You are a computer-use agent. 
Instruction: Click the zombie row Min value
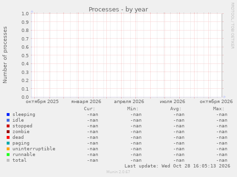pyautogui.click(x=136, y=132)
